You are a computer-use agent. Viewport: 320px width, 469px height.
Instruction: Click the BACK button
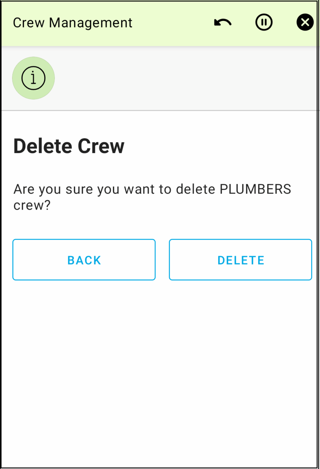coord(84,260)
